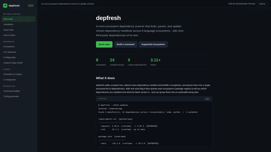
Task: Open CLI reference page
Action: pos(19,52)
